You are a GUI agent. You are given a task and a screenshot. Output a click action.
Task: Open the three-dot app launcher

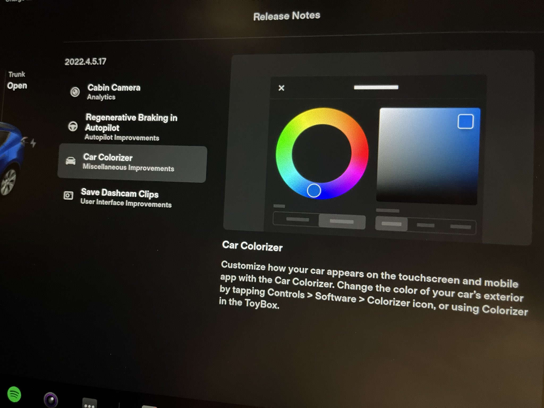click(89, 404)
